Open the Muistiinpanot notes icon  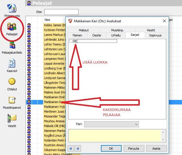coord(12,100)
